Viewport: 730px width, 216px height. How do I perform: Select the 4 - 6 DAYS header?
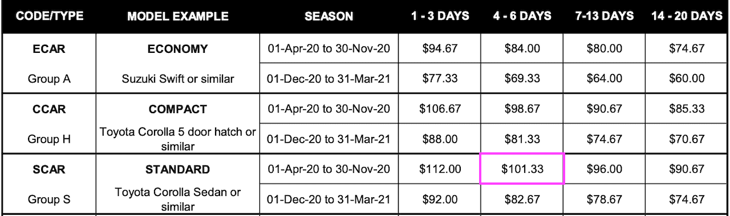(x=522, y=16)
